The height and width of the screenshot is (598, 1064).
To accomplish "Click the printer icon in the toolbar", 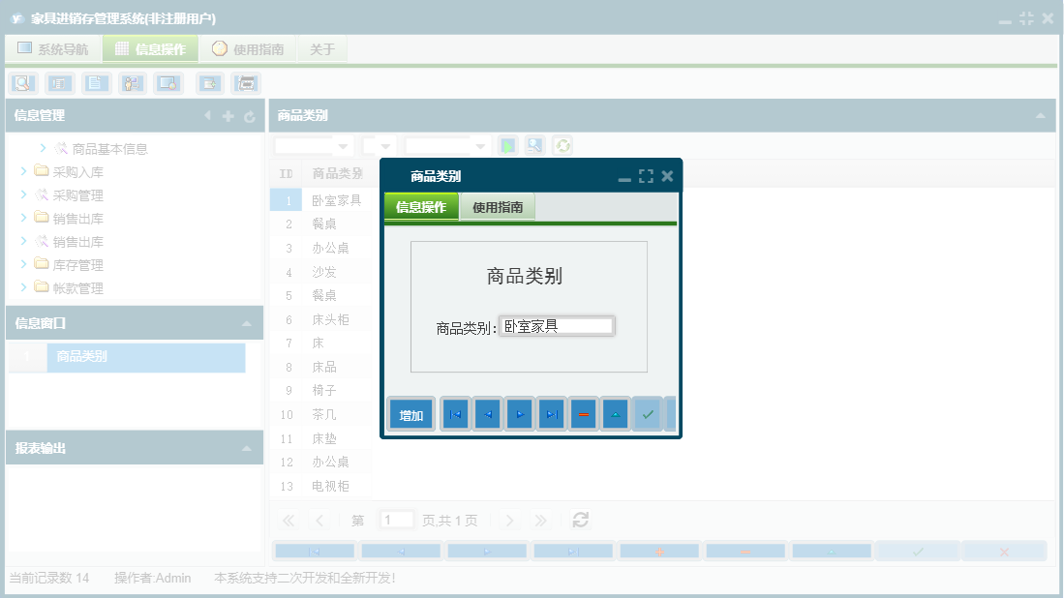I will click(245, 83).
